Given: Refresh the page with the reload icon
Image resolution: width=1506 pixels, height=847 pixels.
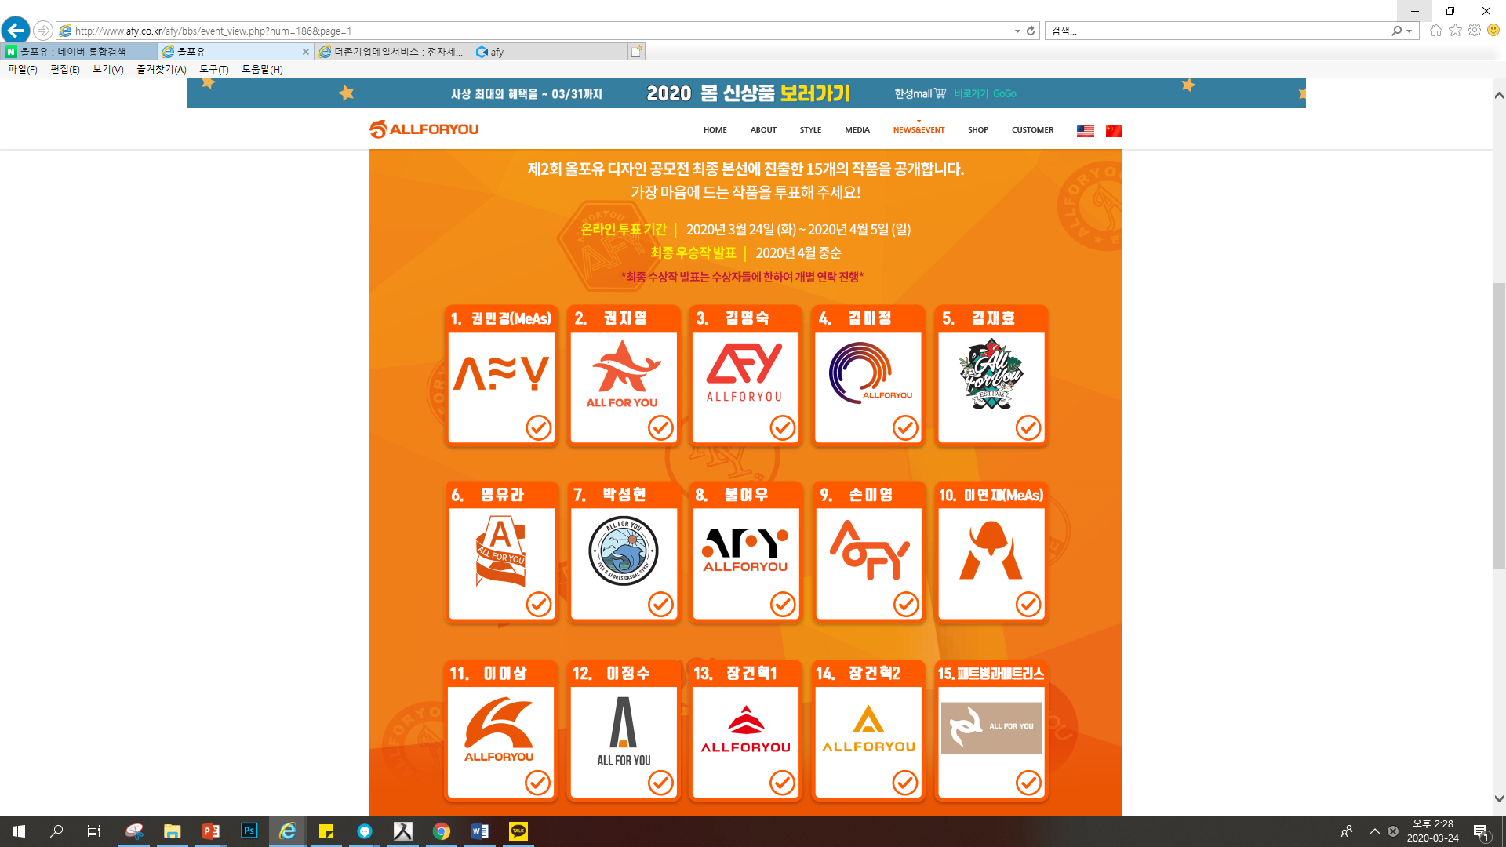Looking at the screenshot, I should click(1031, 31).
